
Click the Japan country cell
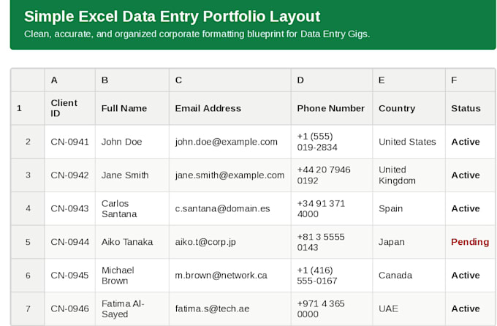pyautogui.click(x=409, y=242)
